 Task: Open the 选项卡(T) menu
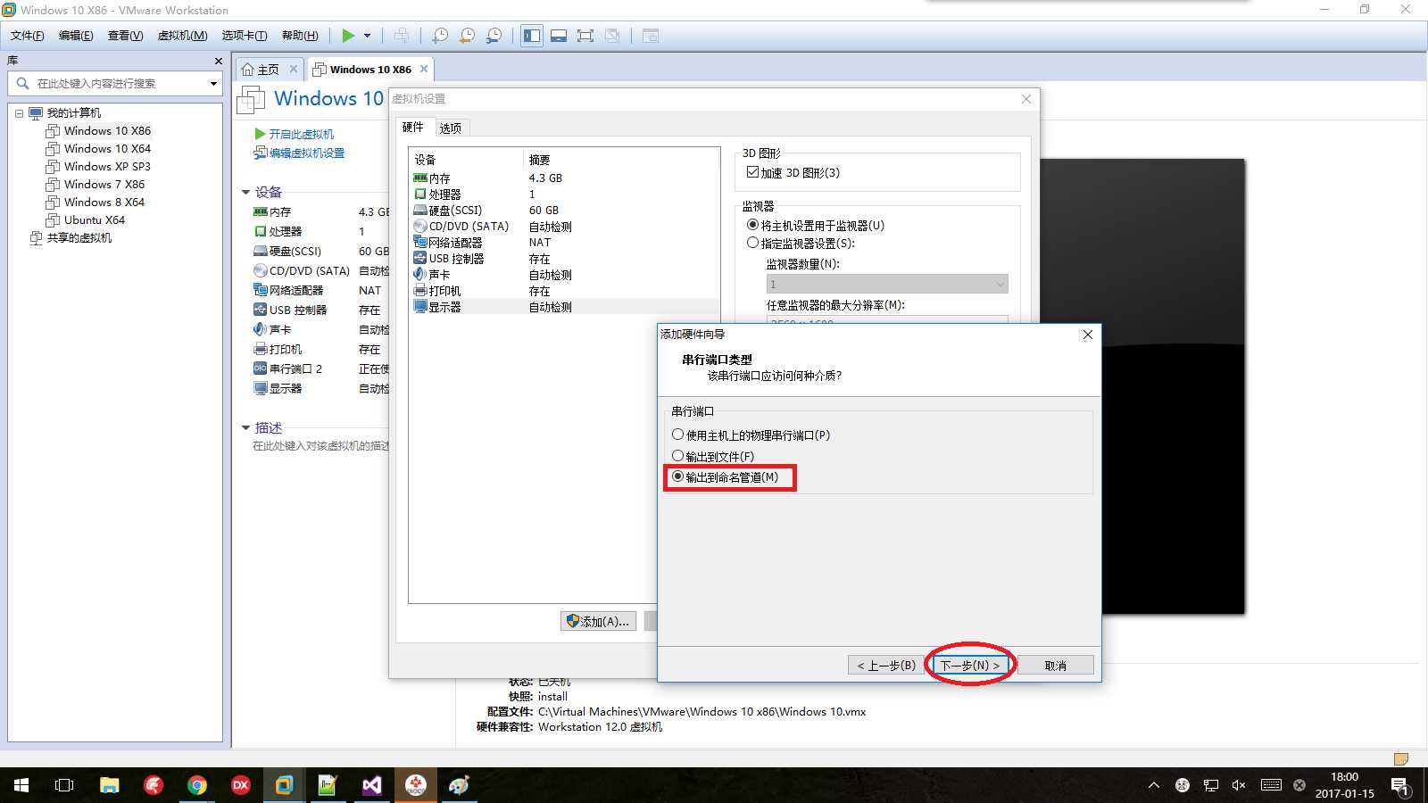pyautogui.click(x=245, y=36)
